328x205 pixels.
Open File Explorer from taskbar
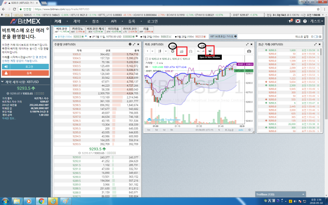(17, 201)
